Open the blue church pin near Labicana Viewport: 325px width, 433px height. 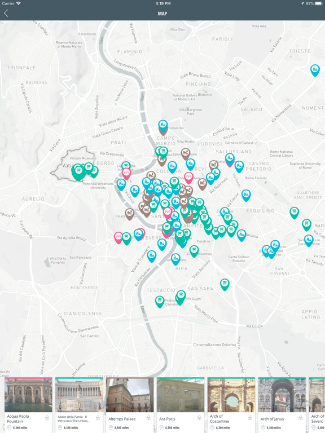[241, 235]
